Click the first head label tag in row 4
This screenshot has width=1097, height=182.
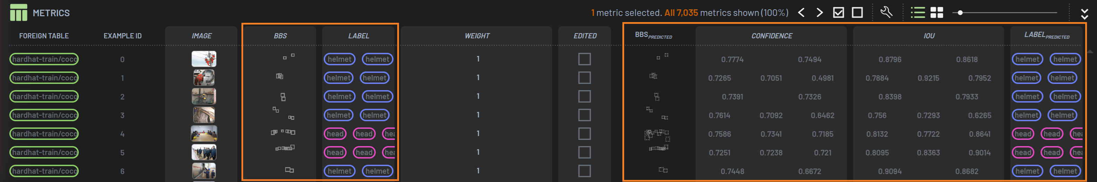click(x=335, y=134)
